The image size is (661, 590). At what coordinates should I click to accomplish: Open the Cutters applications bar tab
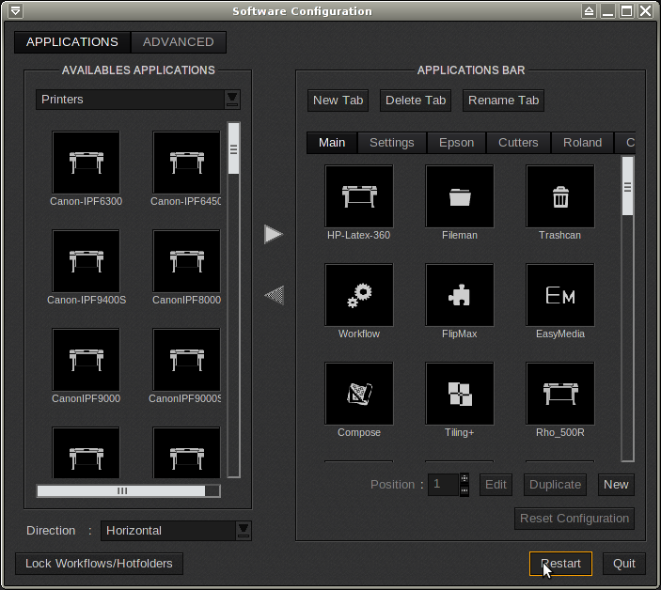tap(518, 143)
